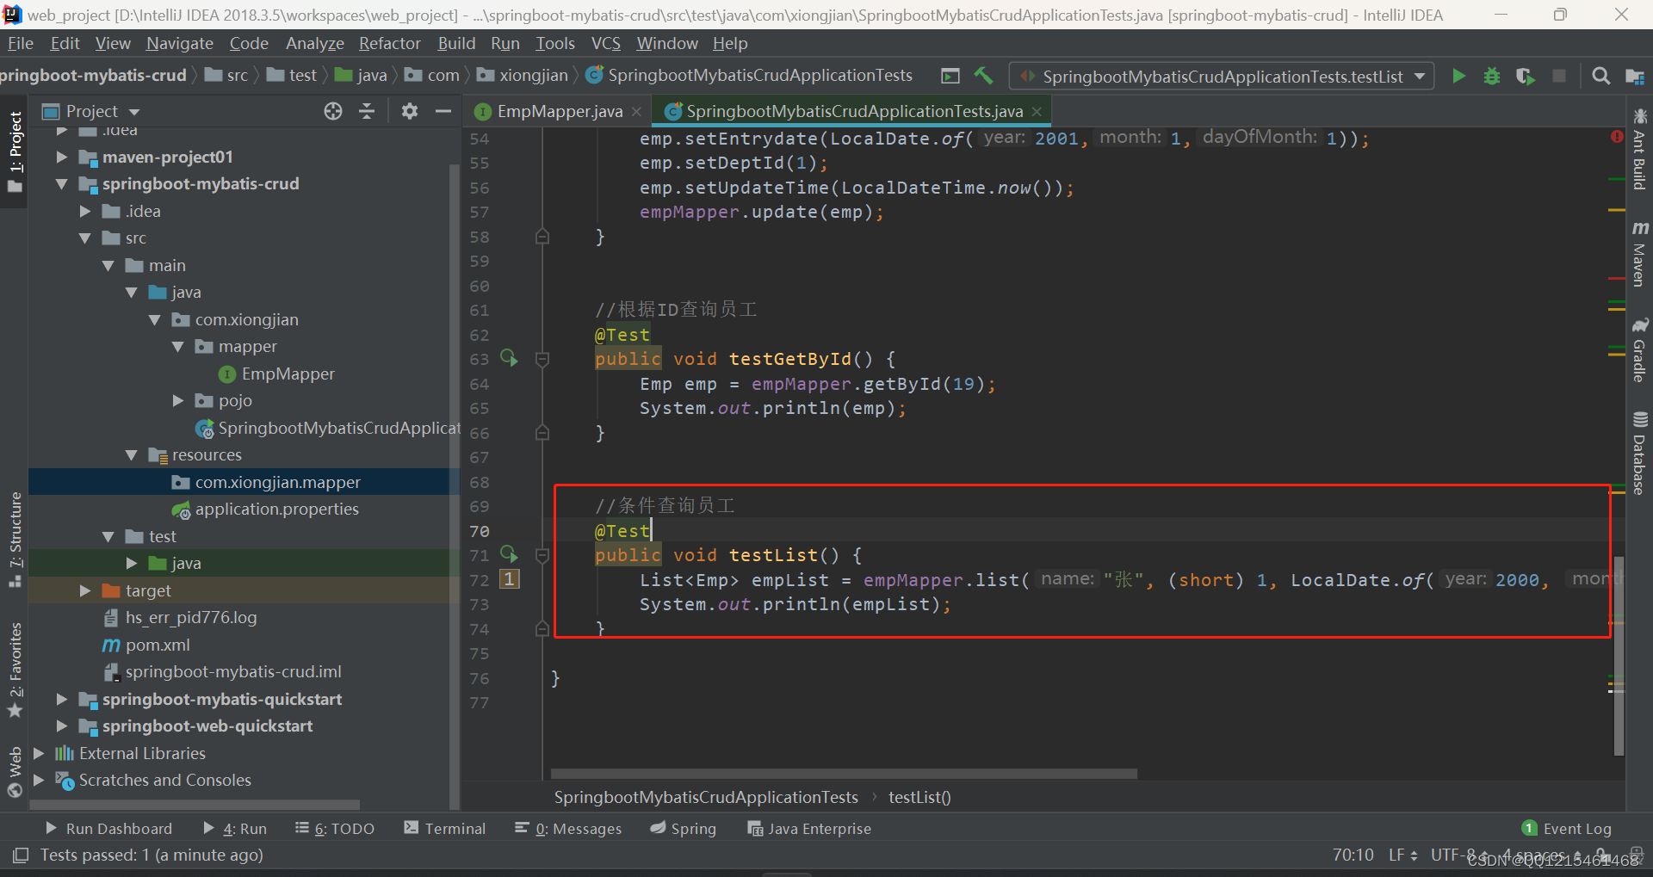Viewport: 1653px width, 877px height.
Task: Hide the Project panel with the minus icon
Action: 443,111
